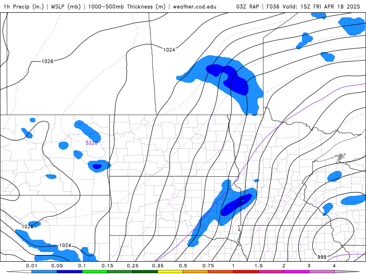
Task: Pick the hot pink 1.5–2 legend swatch
Action: [271, 271]
